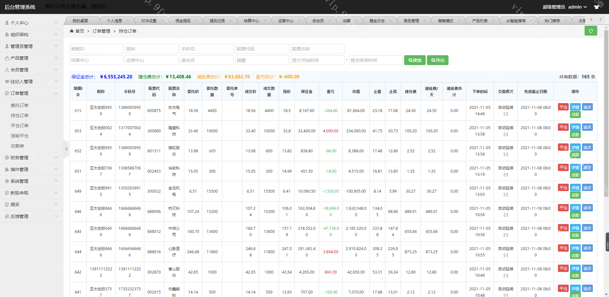
Task: Click the green 搜索 button
Action: point(415,60)
